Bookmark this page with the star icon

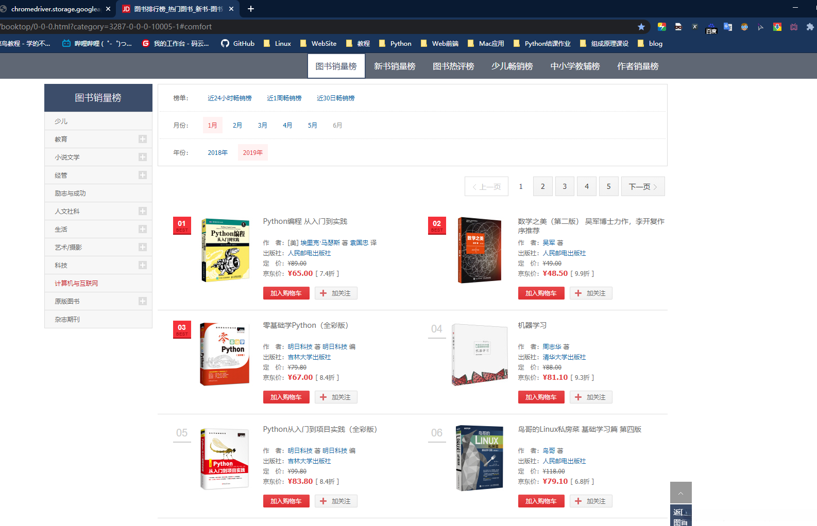pyautogui.click(x=641, y=27)
